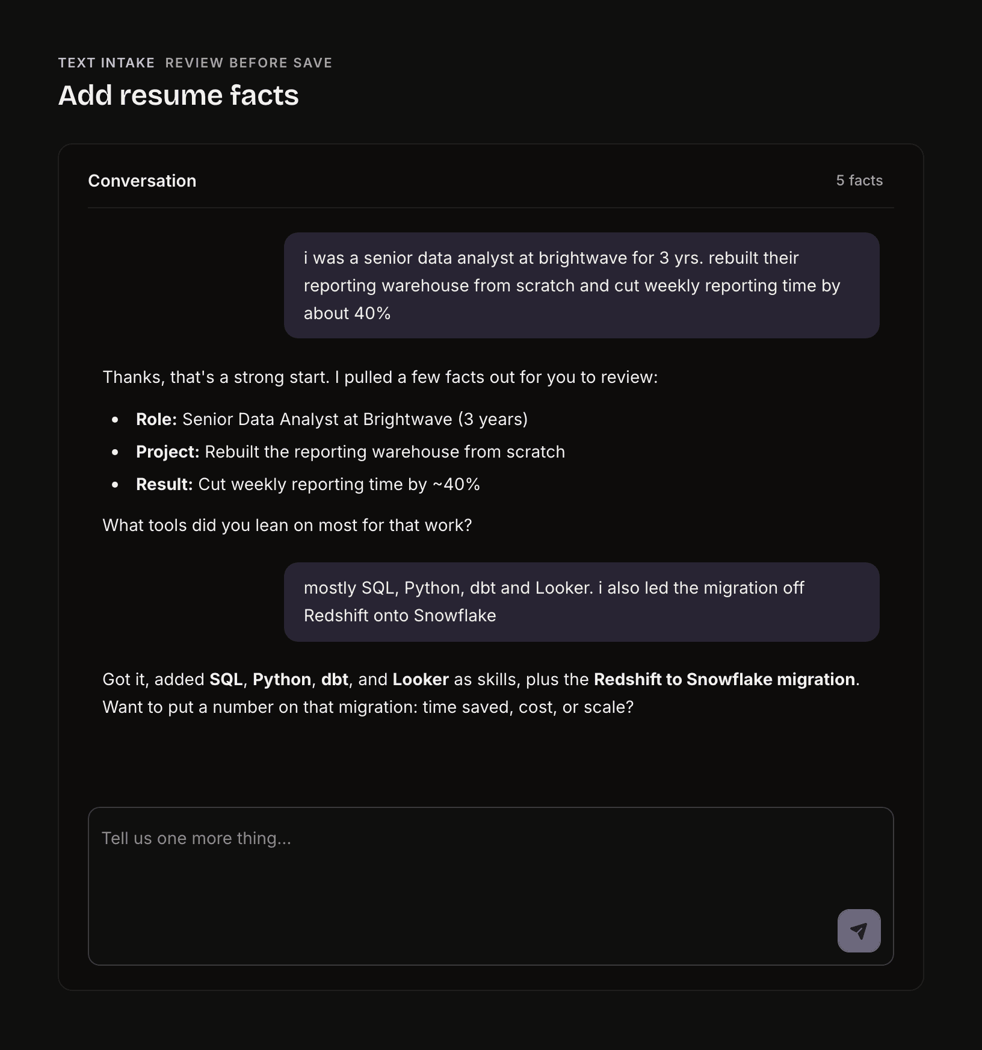Screen dimensions: 982x1050
Task: Focus the "Tell us one more thing..." field
Action: (x=490, y=886)
